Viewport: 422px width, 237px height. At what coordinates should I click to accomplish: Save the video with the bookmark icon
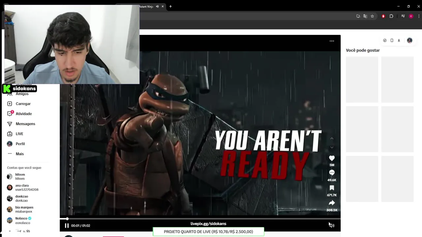[332, 188]
